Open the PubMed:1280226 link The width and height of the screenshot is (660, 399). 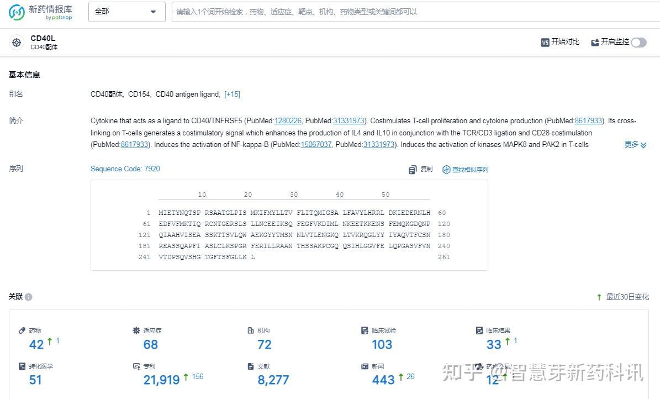(x=288, y=120)
